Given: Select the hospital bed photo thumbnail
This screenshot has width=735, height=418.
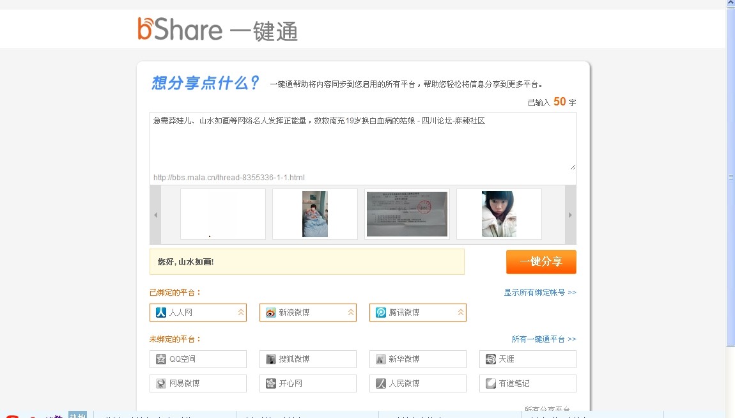Looking at the screenshot, I should 315,214.
